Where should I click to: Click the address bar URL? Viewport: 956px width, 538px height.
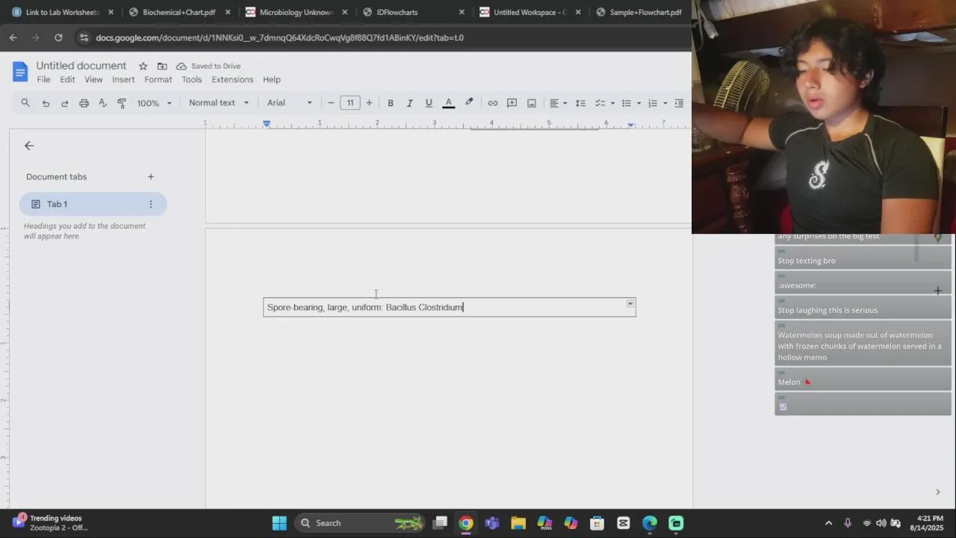[x=280, y=37]
